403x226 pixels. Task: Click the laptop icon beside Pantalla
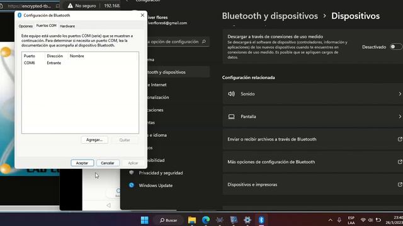[231, 117]
